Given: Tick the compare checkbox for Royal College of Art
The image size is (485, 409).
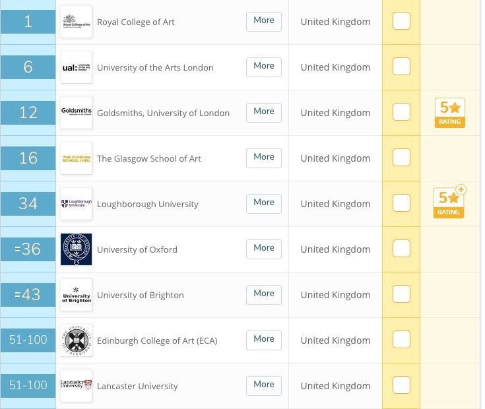Looking at the screenshot, I should point(401,21).
